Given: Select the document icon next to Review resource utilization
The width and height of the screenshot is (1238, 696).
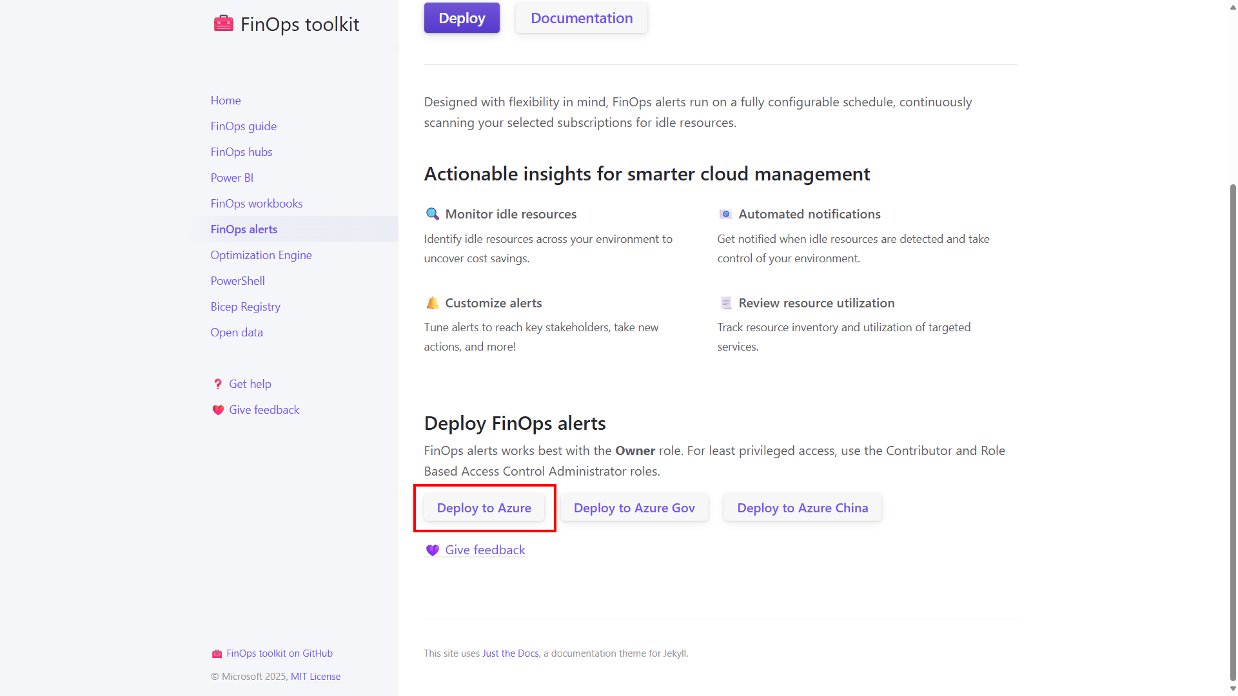Looking at the screenshot, I should click(725, 303).
